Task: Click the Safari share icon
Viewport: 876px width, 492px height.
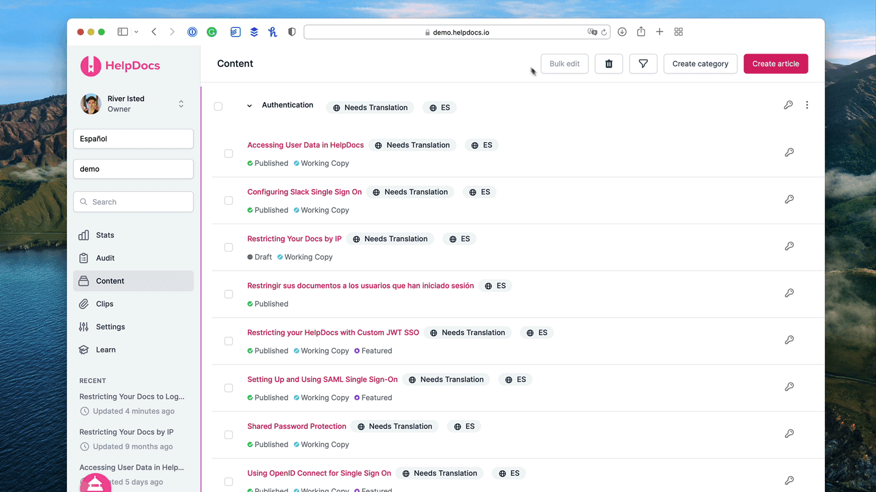Action: click(641, 32)
